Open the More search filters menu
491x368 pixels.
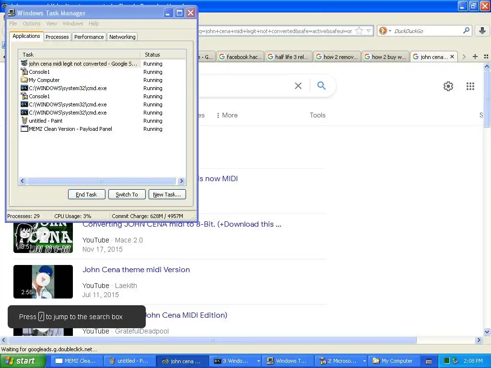click(227, 115)
